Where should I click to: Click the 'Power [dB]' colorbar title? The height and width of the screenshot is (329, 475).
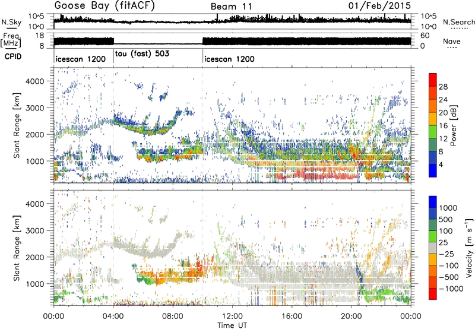coord(453,125)
